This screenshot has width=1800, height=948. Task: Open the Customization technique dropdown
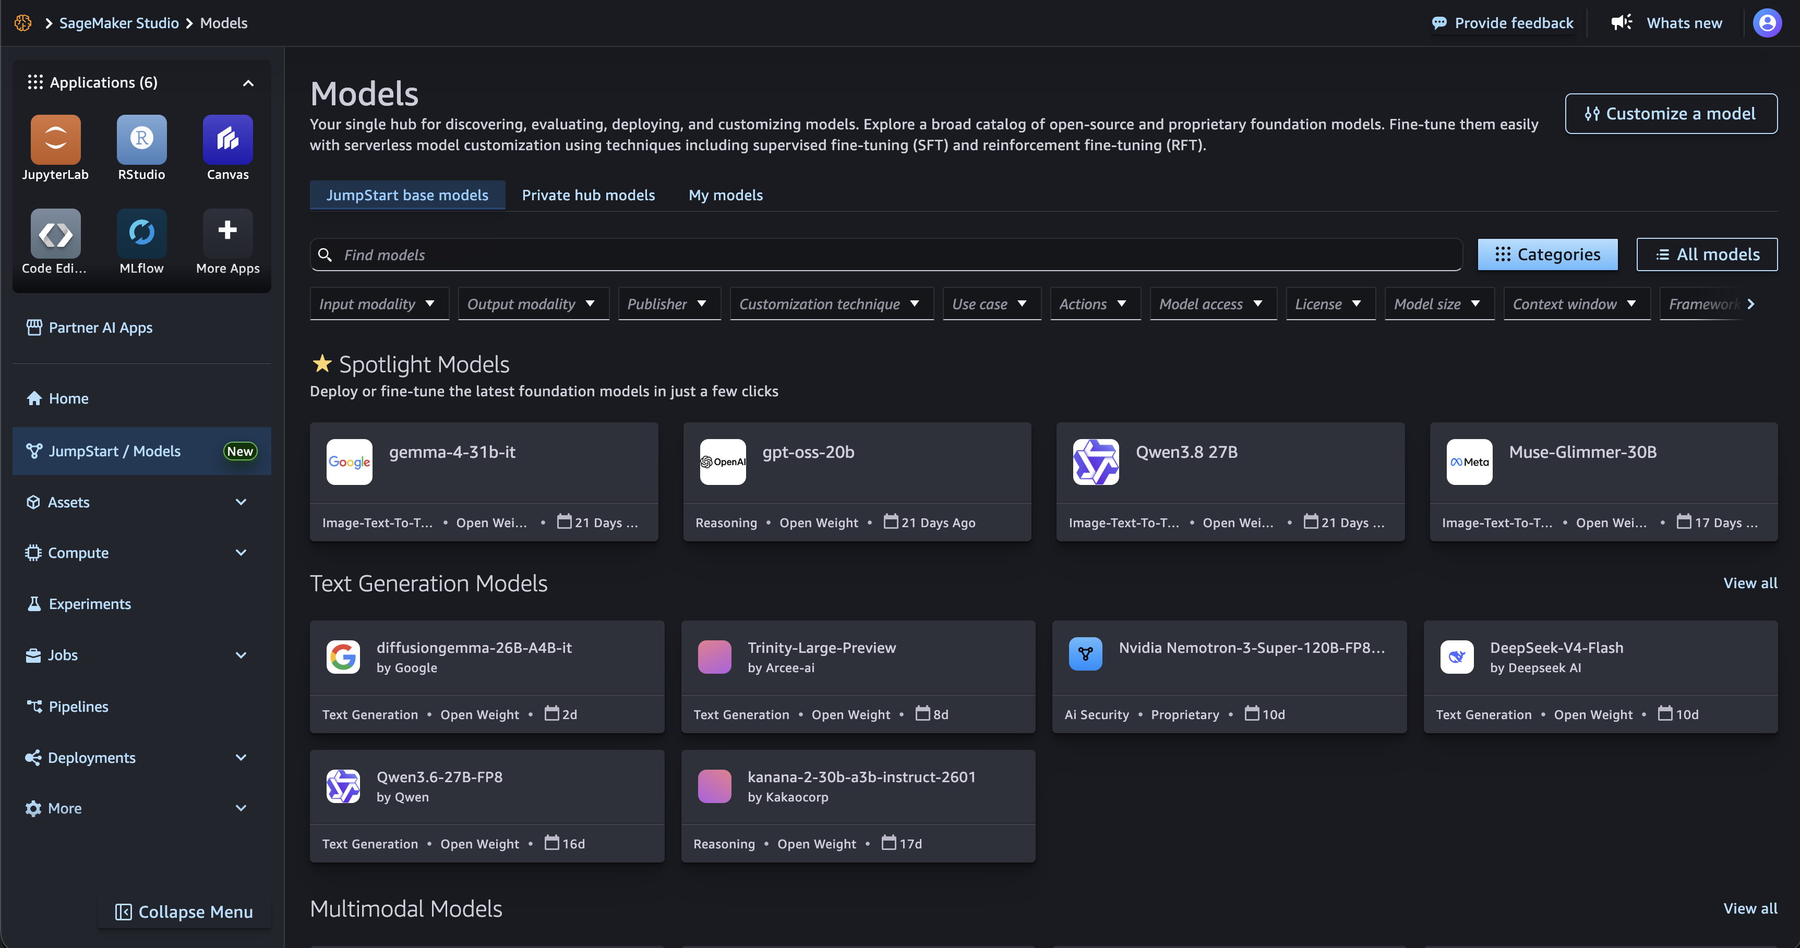(x=831, y=304)
